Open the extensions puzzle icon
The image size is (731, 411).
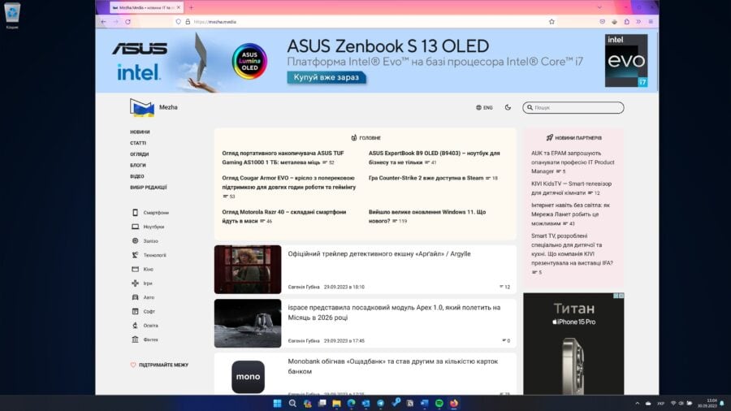click(x=626, y=21)
